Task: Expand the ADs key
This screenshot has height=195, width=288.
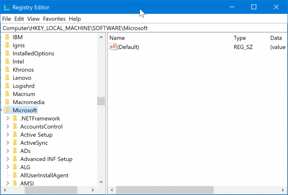Action: point(8,151)
